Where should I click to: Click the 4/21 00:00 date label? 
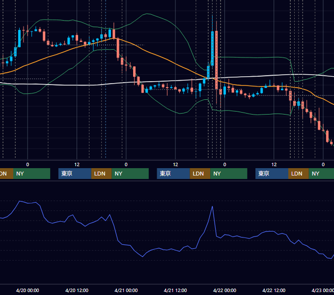(126, 290)
